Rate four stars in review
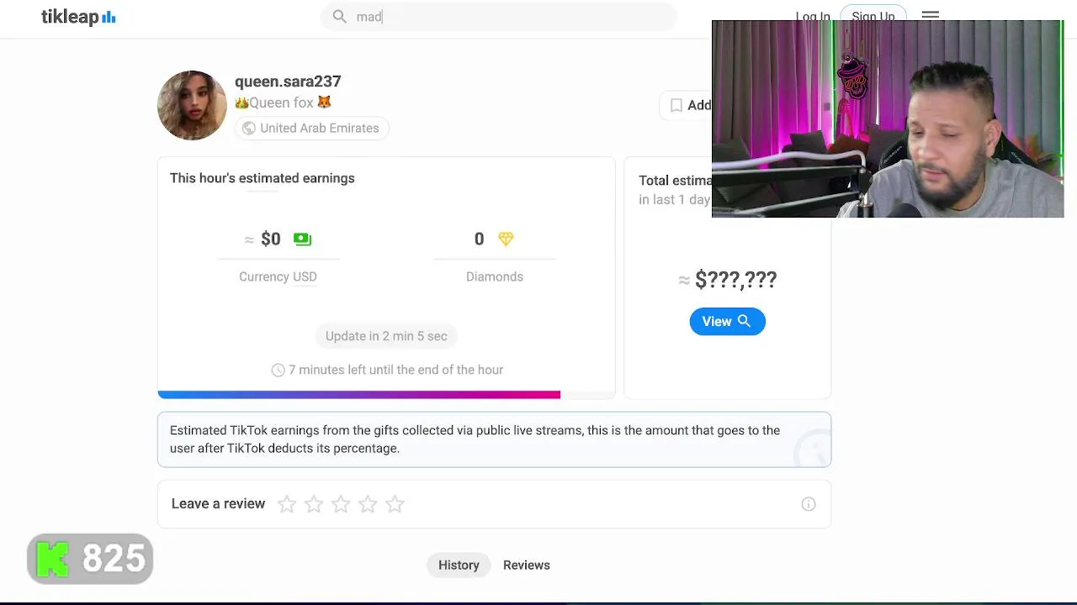1077x605 pixels. [368, 504]
